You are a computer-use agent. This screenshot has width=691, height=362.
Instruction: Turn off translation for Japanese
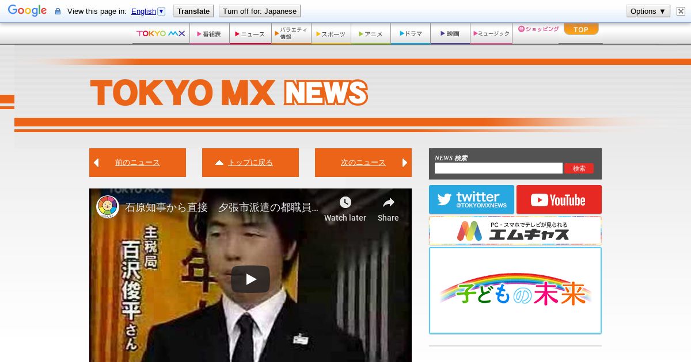(260, 11)
